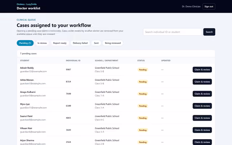The width and height of the screenshot is (232, 145).
Task: Click the student name Anaya Kulkarni
Action: click(x=28, y=92)
